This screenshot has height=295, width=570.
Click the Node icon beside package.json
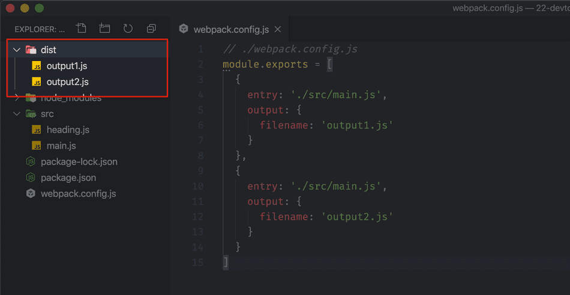tap(31, 178)
